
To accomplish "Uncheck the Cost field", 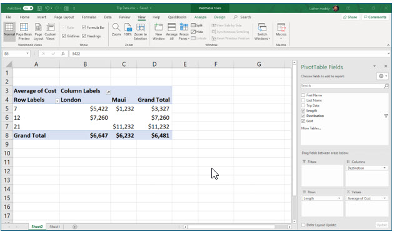I will click(x=303, y=121).
